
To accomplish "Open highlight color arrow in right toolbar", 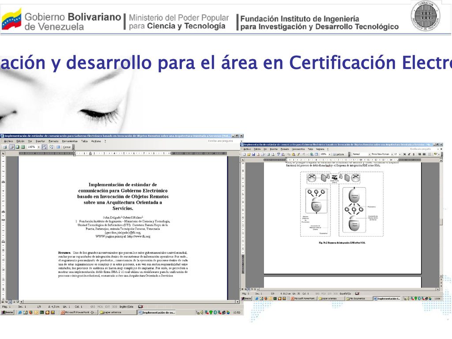I will [439, 154].
